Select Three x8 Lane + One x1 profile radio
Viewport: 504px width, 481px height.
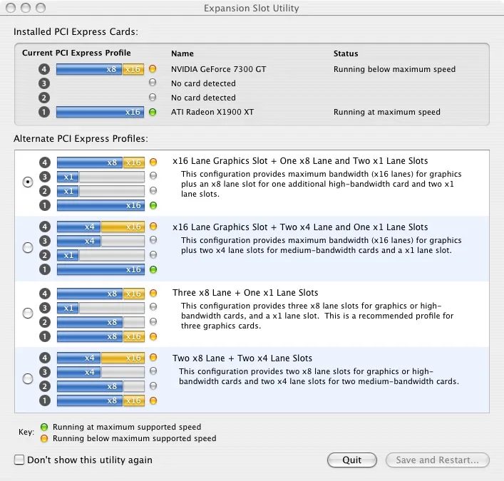28,313
